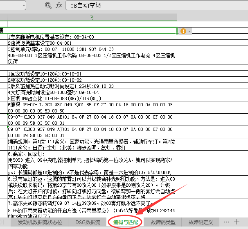Add a new sheet with plus icon
This screenshot has width=248, height=229.
pos(237,222)
